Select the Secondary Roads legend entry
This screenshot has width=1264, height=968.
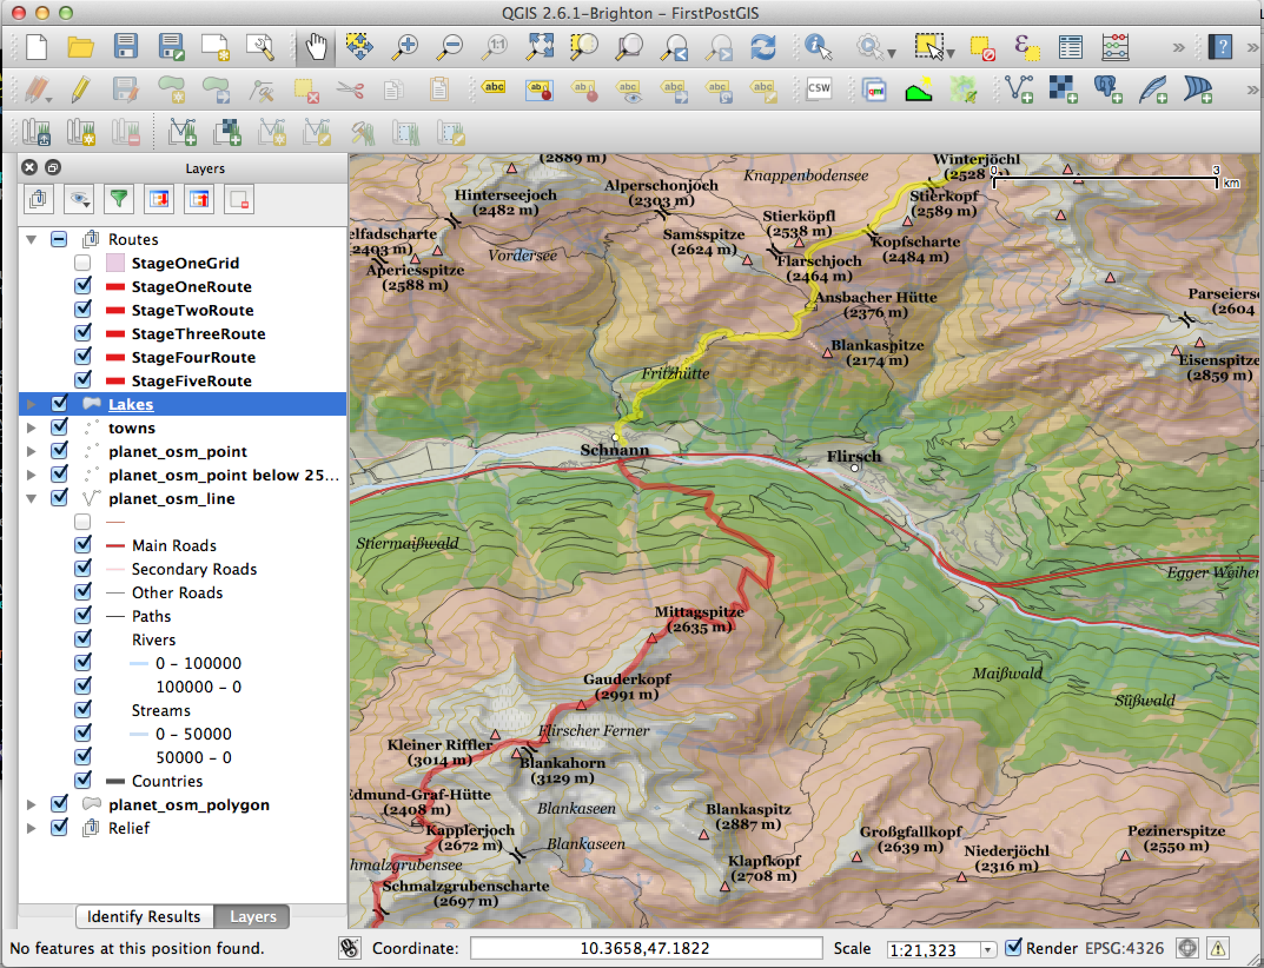pyautogui.click(x=194, y=569)
